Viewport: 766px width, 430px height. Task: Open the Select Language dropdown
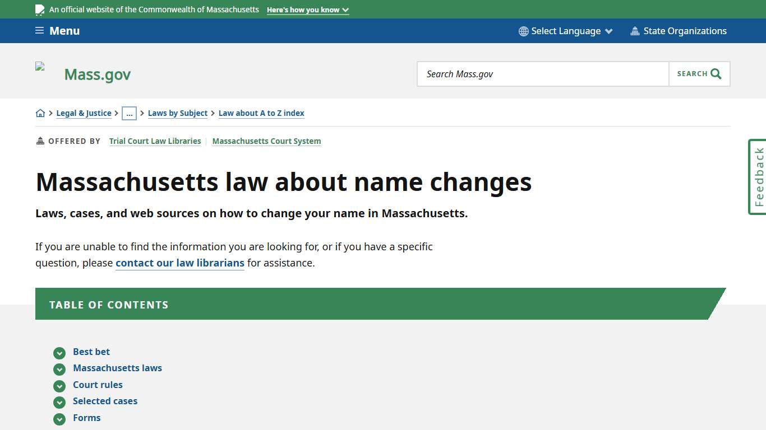coord(565,31)
